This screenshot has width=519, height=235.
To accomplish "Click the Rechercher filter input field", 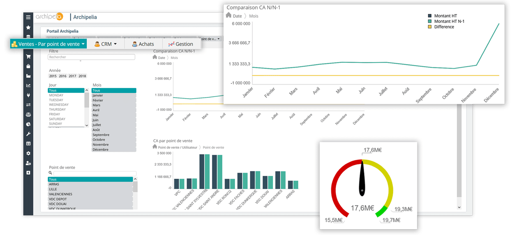I will tap(91, 57).
